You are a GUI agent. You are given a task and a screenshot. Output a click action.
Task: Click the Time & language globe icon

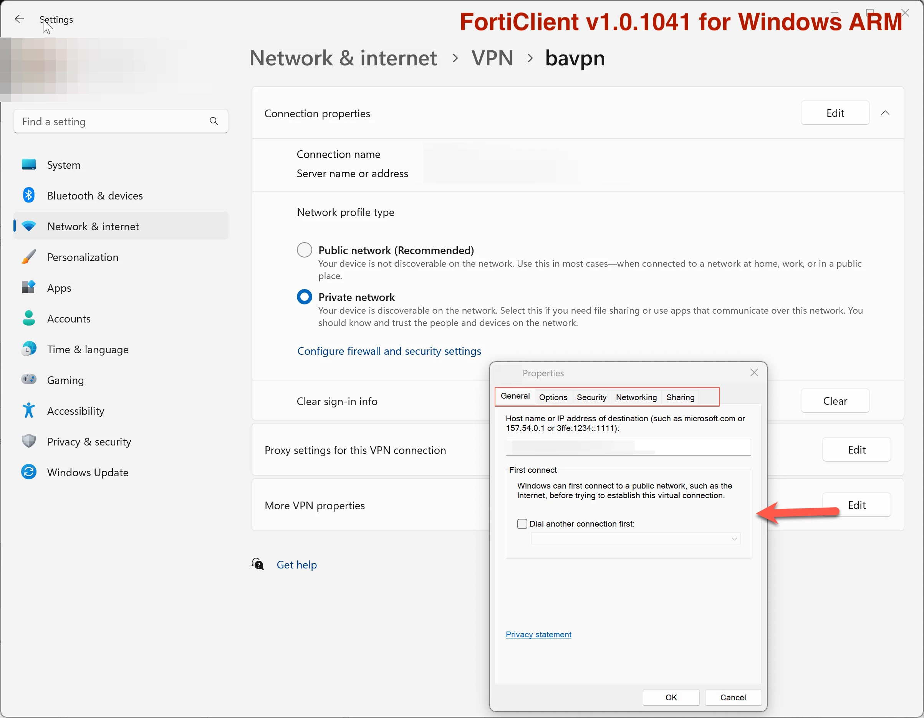(x=29, y=349)
